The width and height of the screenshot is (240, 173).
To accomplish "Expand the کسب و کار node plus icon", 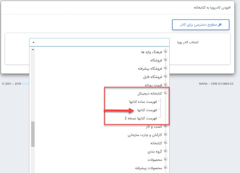I will 166,126.
